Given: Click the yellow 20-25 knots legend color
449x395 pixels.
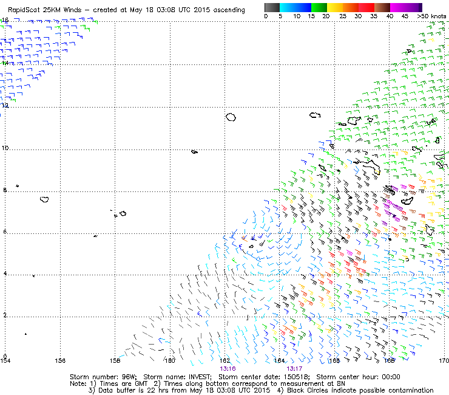Looking at the screenshot, I should [x=335, y=7].
